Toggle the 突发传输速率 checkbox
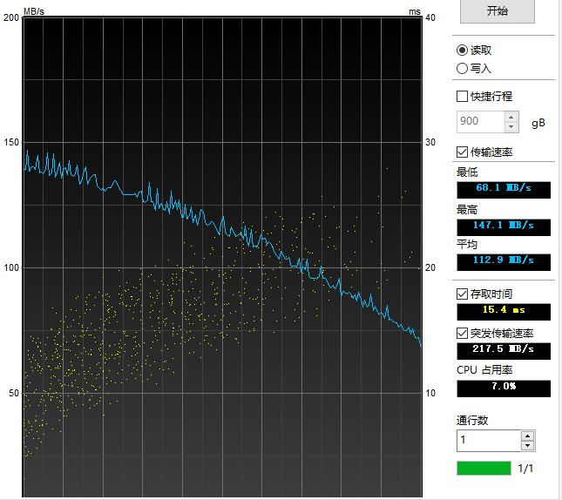Screen dimensions: 562x500 click(462, 334)
